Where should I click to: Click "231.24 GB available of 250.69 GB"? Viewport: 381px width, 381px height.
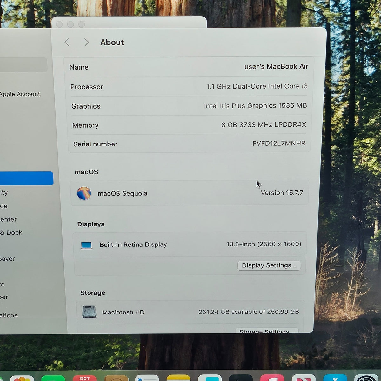coord(249,312)
